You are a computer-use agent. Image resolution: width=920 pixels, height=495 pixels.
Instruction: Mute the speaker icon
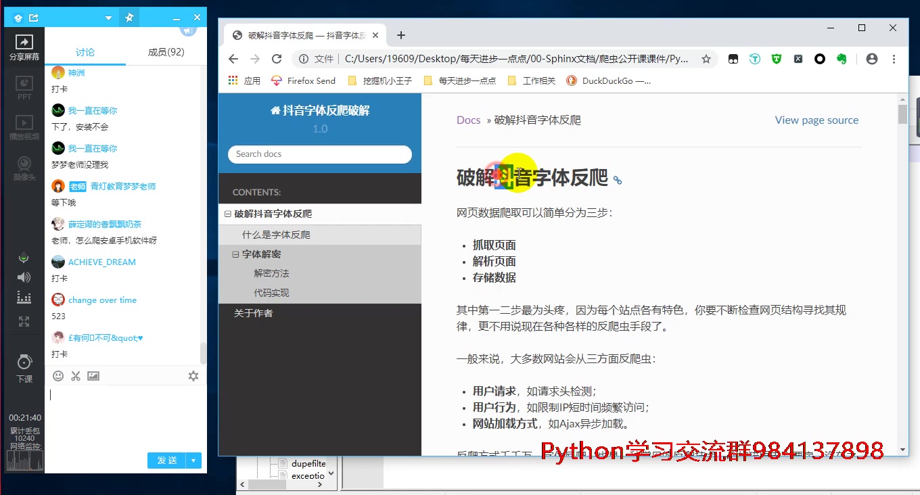point(24,277)
